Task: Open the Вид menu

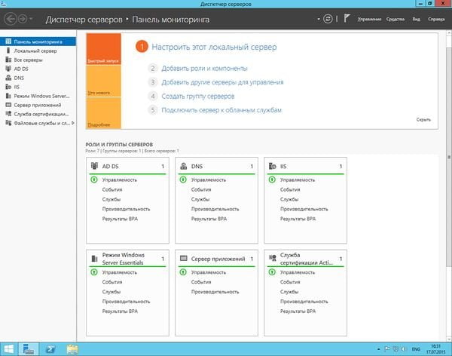Action: pyautogui.click(x=416, y=19)
